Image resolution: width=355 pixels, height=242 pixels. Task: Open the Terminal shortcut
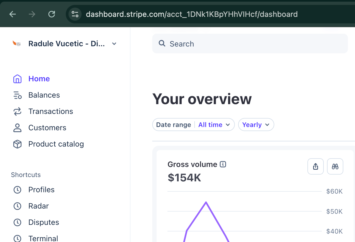(43, 238)
